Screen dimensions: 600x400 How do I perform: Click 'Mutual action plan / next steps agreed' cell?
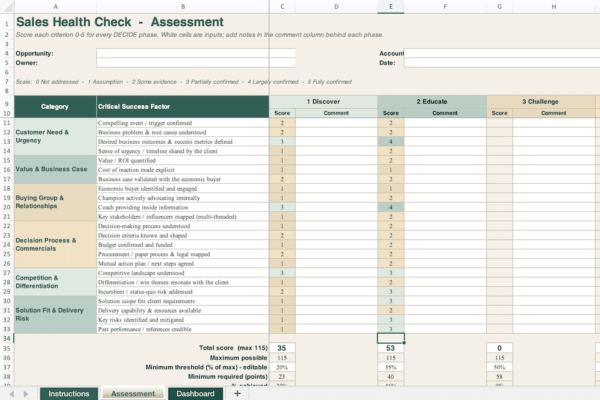pyautogui.click(x=183, y=263)
